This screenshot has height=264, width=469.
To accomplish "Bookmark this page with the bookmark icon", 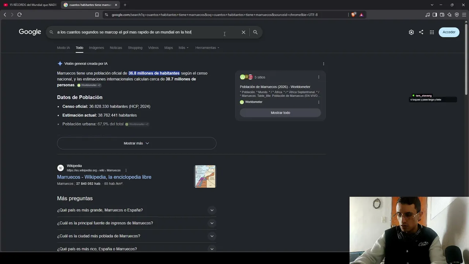I will pyautogui.click(x=97, y=15).
